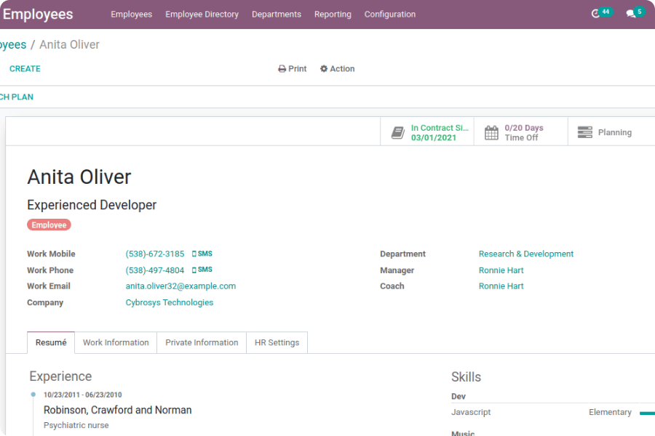Open the manager Ronnie Hart link
Image resolution: width=655 pixels, height=436 pixels.
point(501,270)
